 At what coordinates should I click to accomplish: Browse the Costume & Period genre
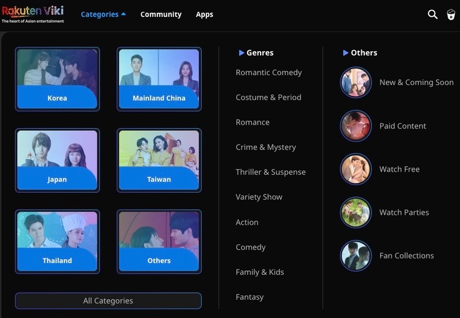click(x=268, y=97)
